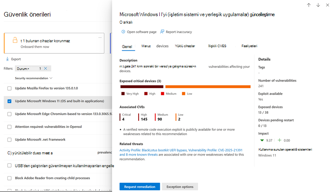
Task: Switch to the Genel tab
Action: point(127,47)
